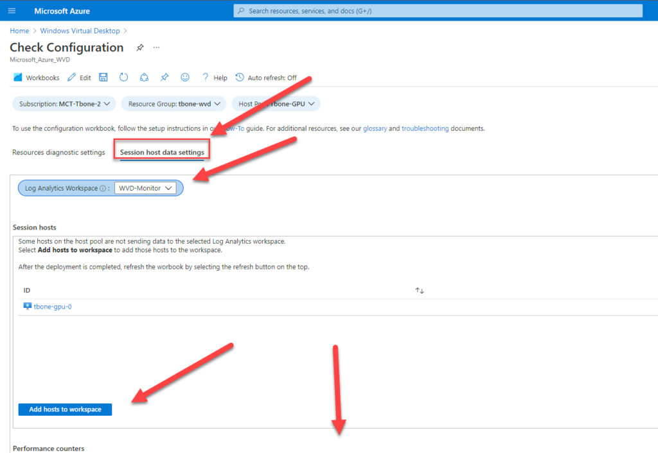Open the Azure portal hamburger menu
The image size is (658, 453).
click(12, 11)
